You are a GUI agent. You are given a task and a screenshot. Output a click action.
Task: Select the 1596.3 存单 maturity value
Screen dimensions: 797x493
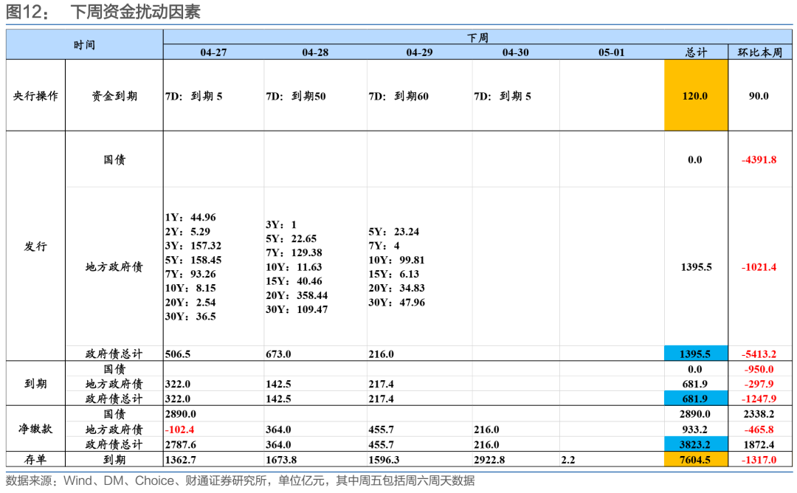[x=384, y=460]
